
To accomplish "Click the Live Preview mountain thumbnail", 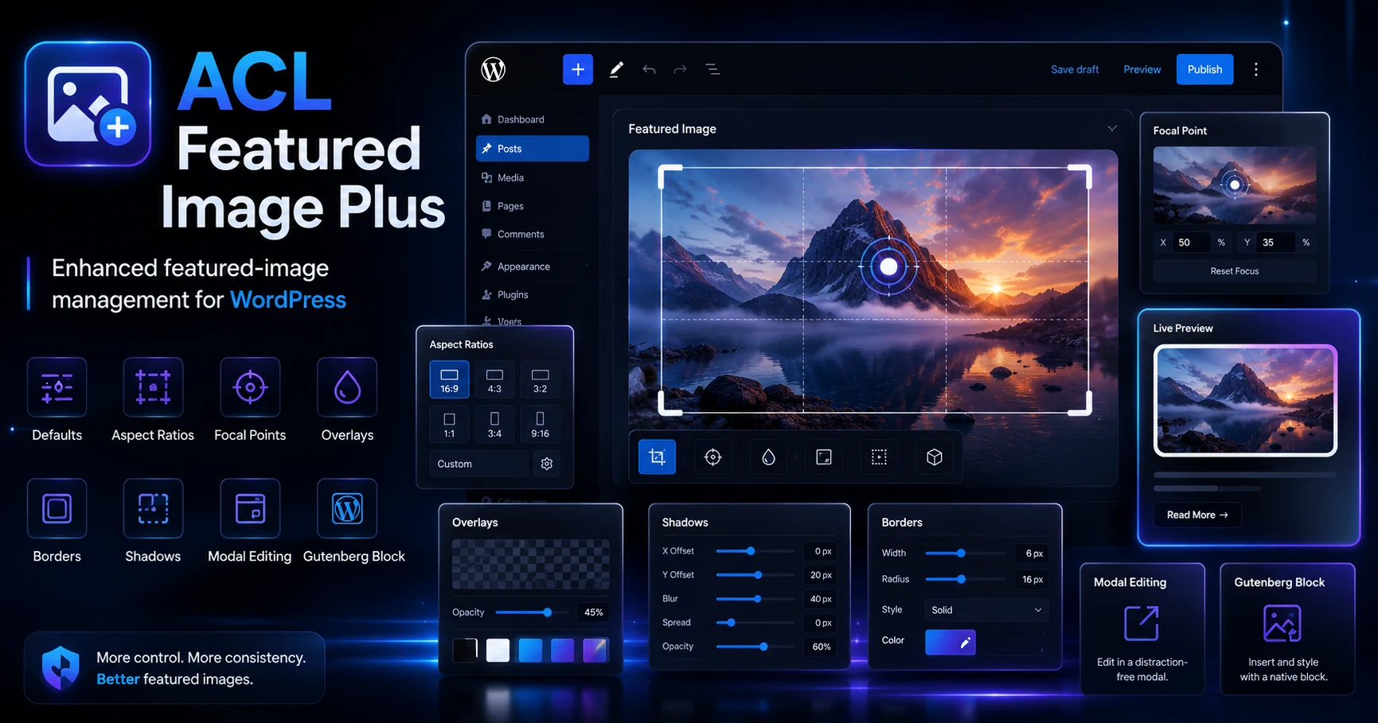I will click(1246, 400).
